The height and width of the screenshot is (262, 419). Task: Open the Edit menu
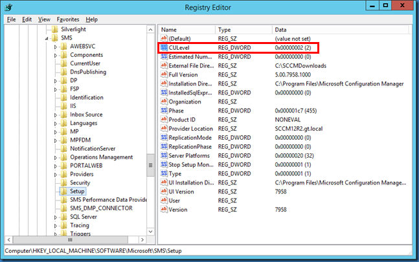coord(27,19)
